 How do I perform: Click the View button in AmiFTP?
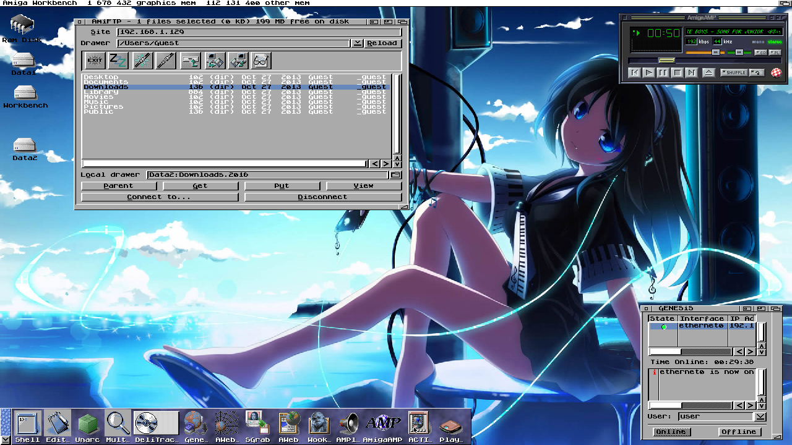tap(363, 186)
